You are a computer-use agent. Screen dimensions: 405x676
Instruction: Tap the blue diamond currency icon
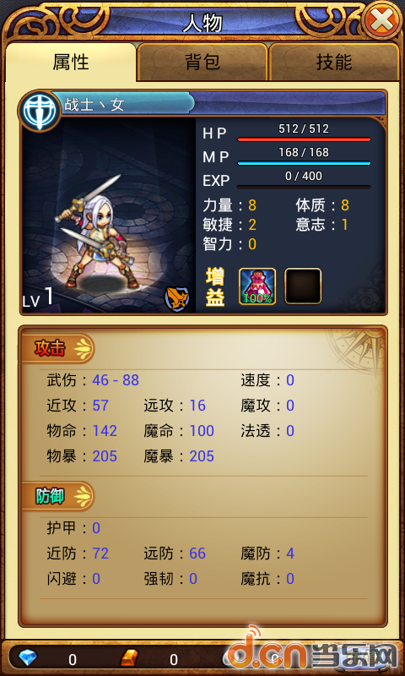point(28,657)
